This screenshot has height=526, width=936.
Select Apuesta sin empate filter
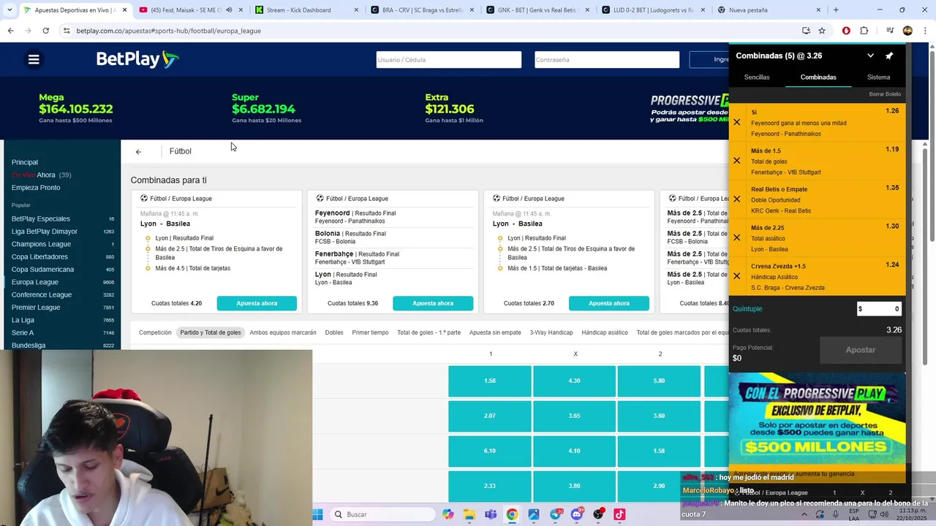point(495,332)
